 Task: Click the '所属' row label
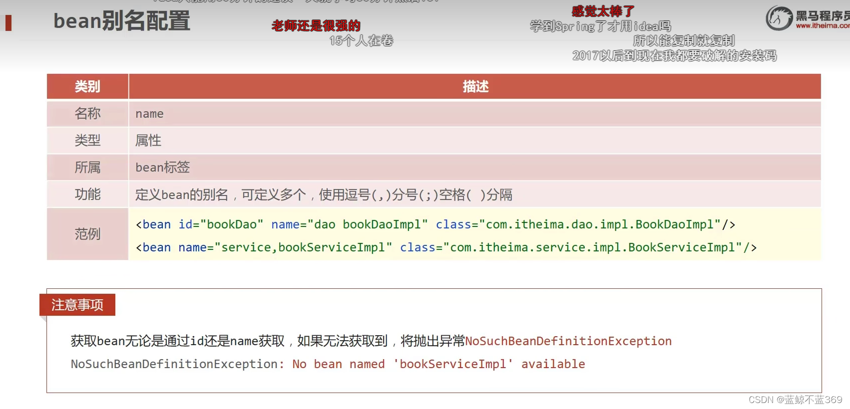87,168
